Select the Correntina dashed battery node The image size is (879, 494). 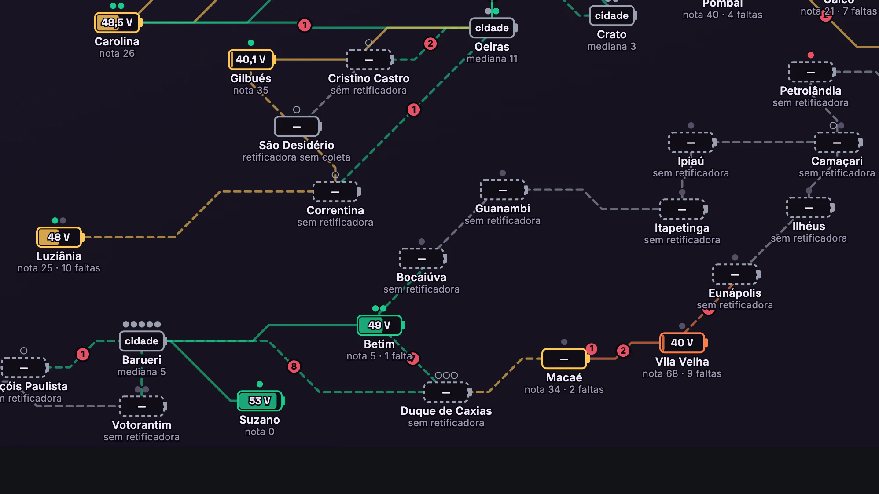click(336, 191)
